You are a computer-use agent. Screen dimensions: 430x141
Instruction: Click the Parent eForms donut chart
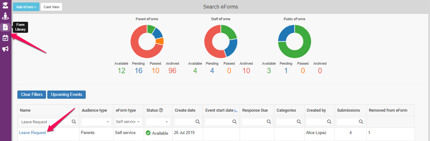point(147,41)
